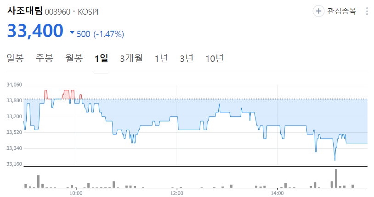This screenshot has width=374, height=197.
Task: Click the 12:00 time axis label
Action: coord(177,193)
